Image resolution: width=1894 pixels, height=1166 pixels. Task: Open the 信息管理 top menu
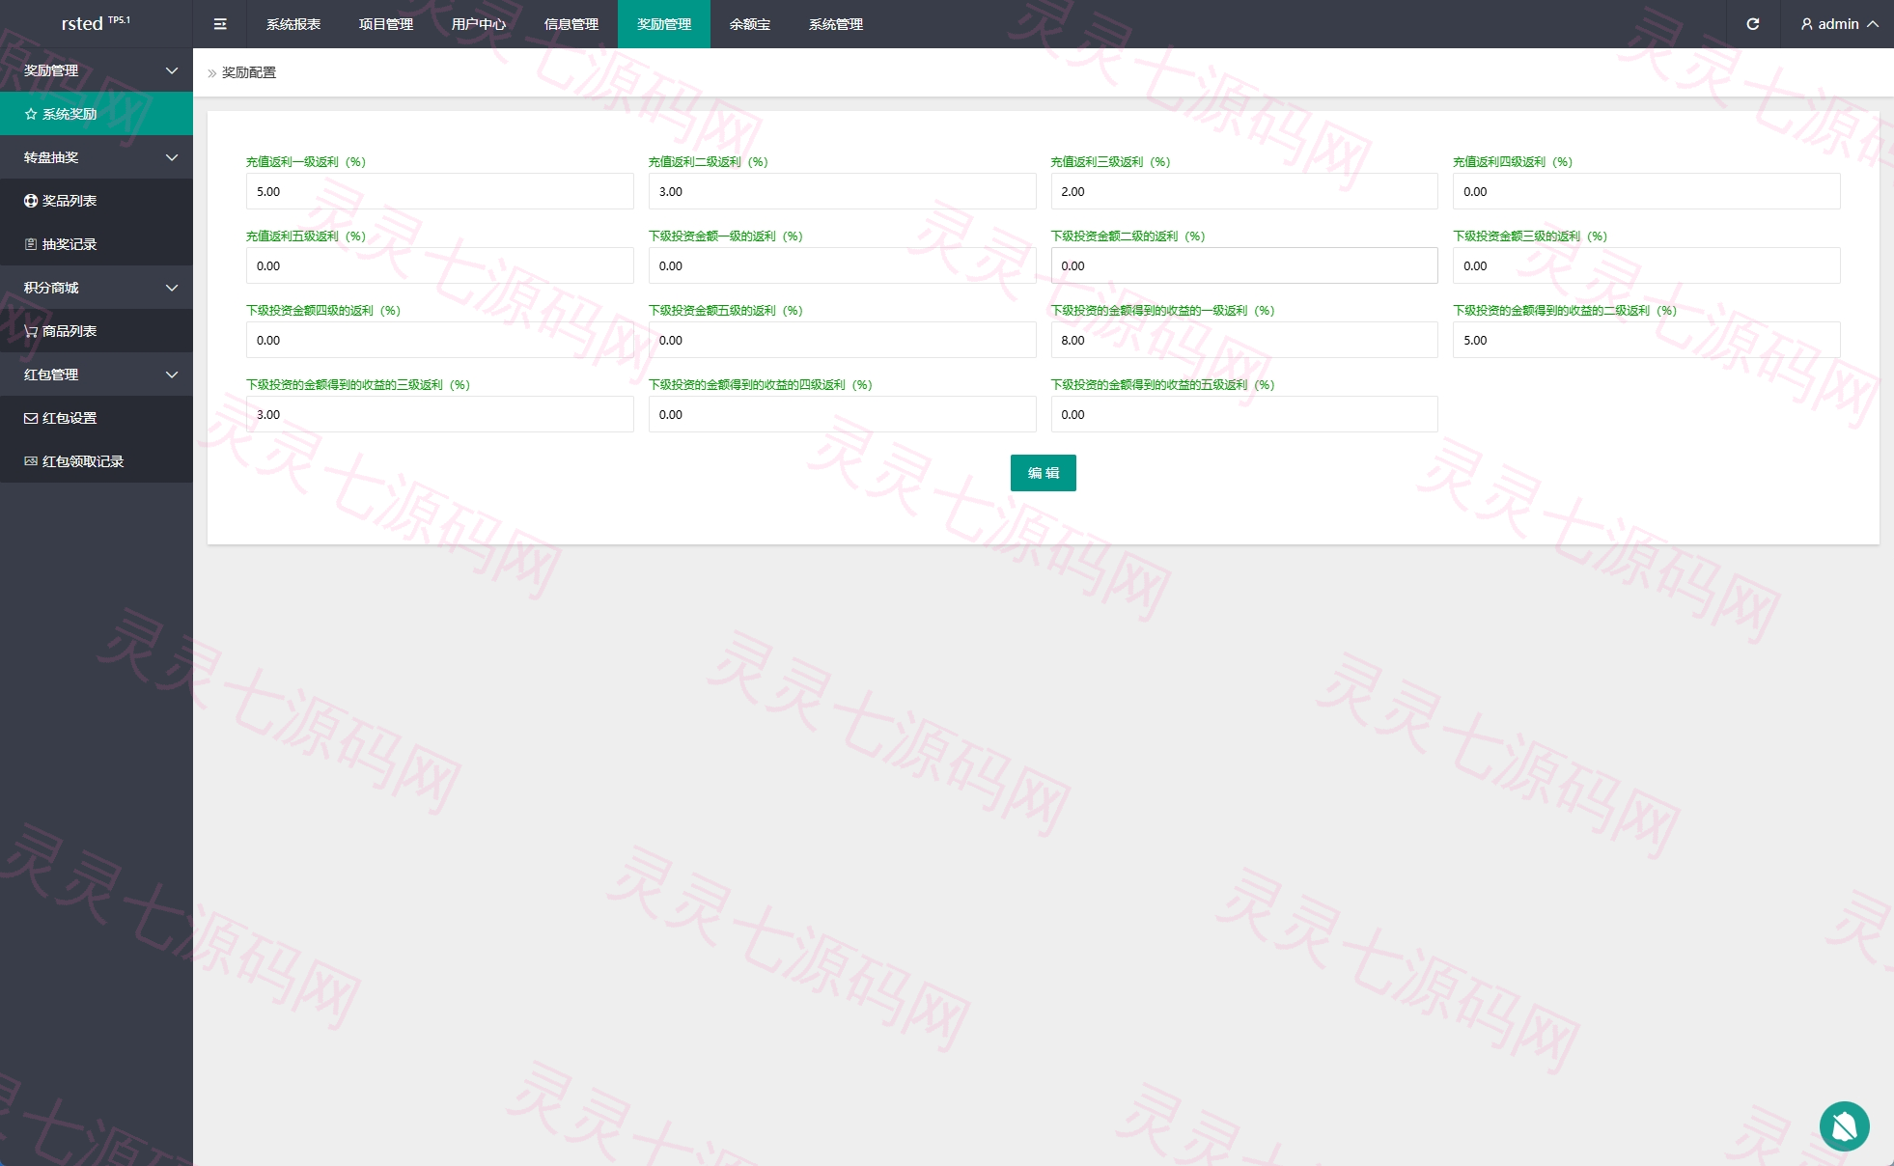[x=571, y=24]
